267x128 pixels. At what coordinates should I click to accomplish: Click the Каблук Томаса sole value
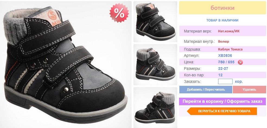point(230,50)
